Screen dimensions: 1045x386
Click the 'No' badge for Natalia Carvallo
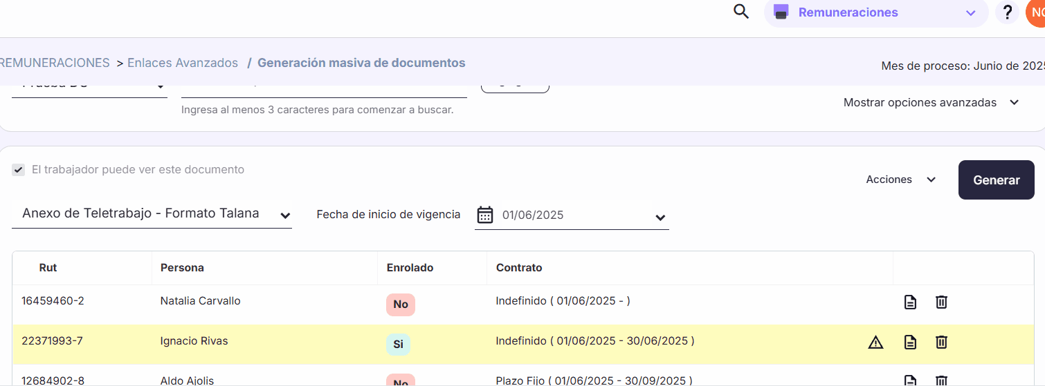(401, 305)
